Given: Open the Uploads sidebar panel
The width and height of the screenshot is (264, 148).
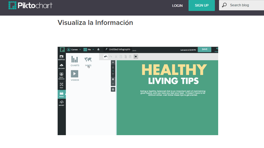Looking at the screenshot, I should (61, 66).
